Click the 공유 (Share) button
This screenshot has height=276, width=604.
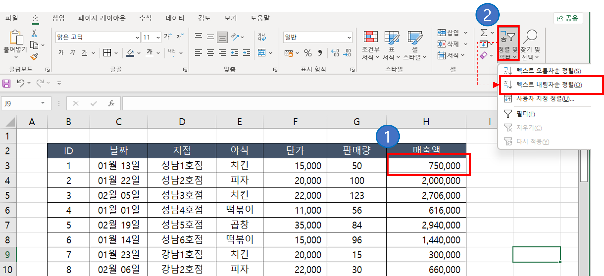(x=568, y=18)
